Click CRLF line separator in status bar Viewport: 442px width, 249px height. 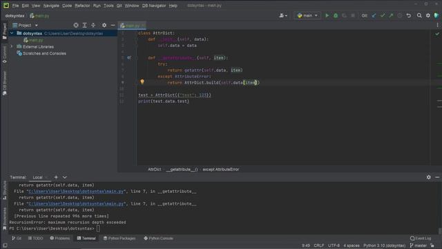(318, 246)
